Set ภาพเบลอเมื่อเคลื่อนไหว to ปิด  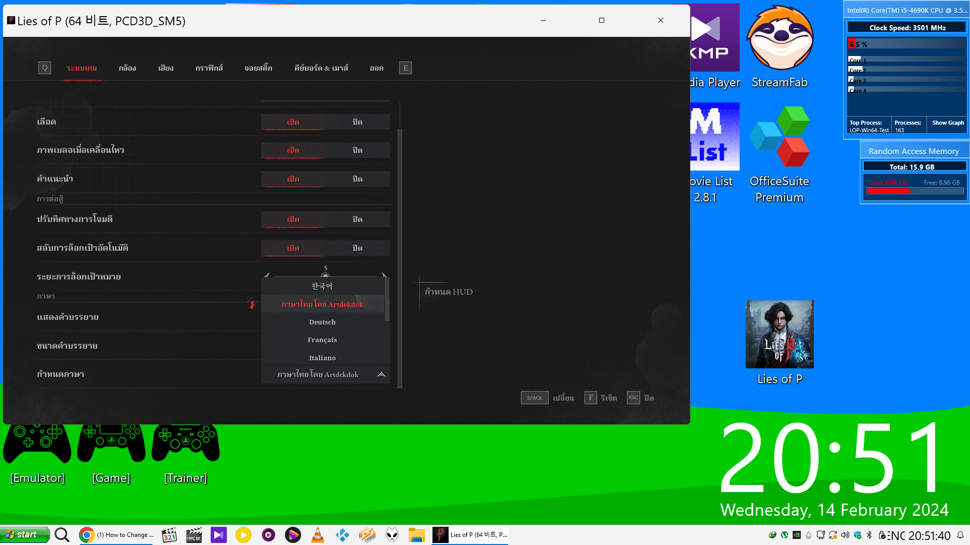[x=358, y=150]
